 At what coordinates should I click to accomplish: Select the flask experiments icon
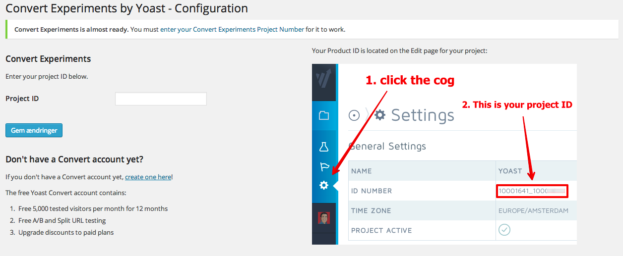pyautogui.click(x=324, y=147)
